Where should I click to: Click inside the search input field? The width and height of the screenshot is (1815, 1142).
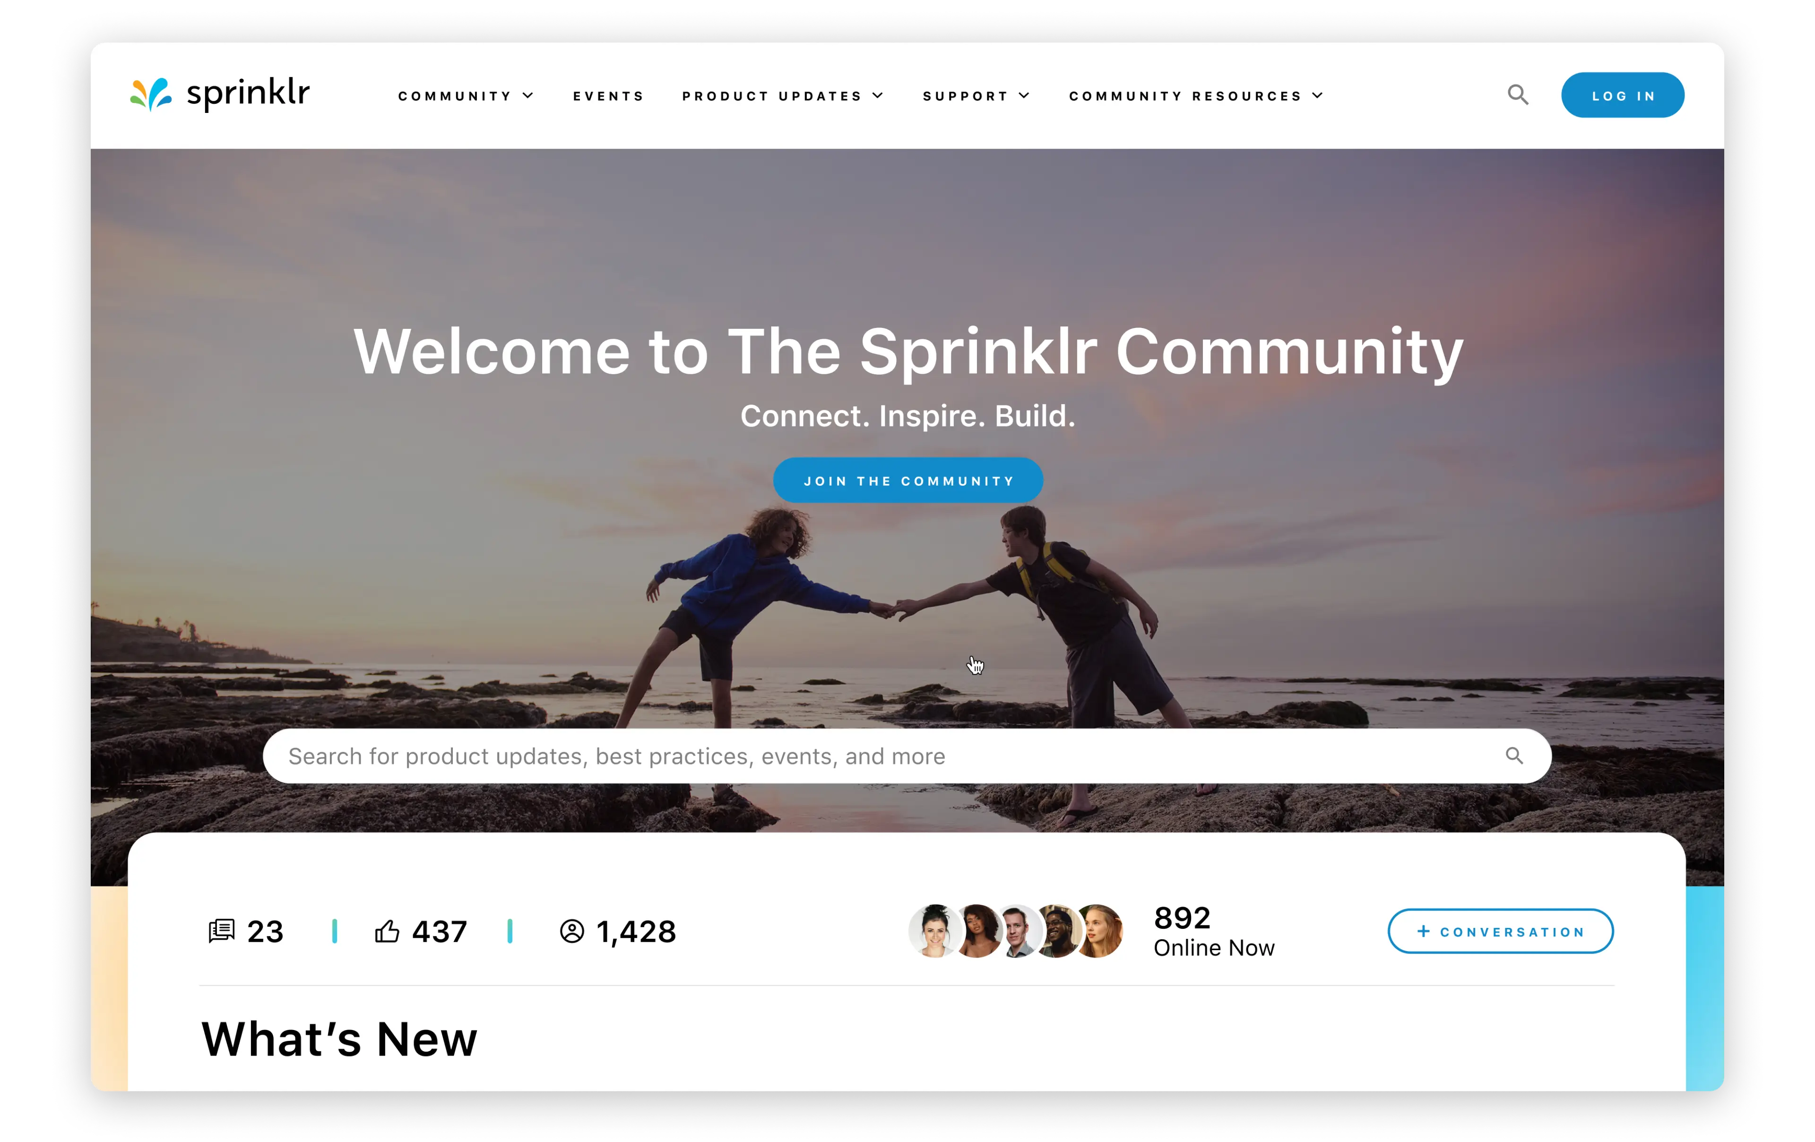(x=907, y=755)
